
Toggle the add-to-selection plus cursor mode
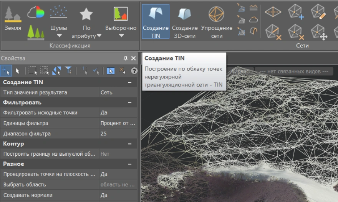coord(6,70)
